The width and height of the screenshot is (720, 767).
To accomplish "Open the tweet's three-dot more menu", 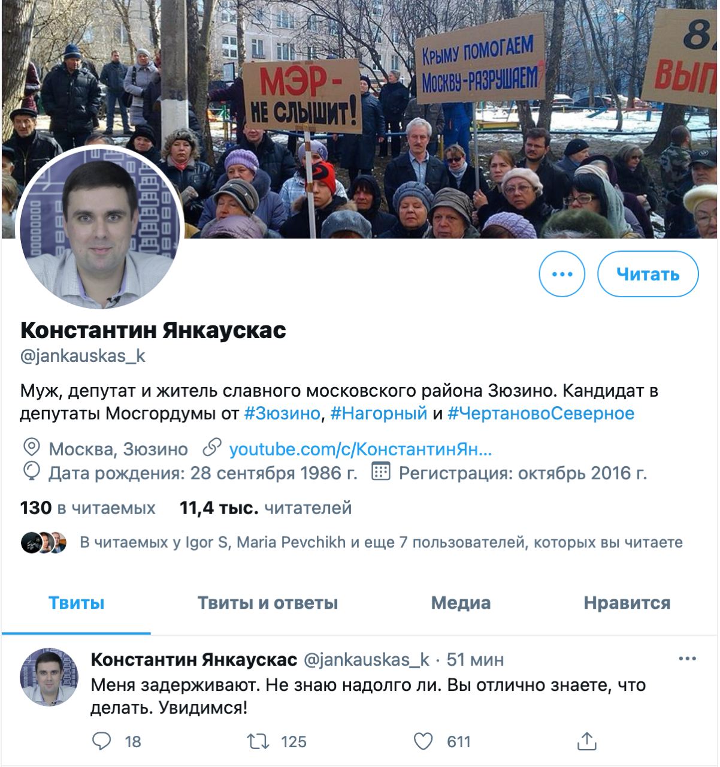I will point(688,659).
